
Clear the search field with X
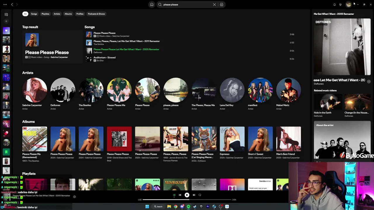point(214,5)
